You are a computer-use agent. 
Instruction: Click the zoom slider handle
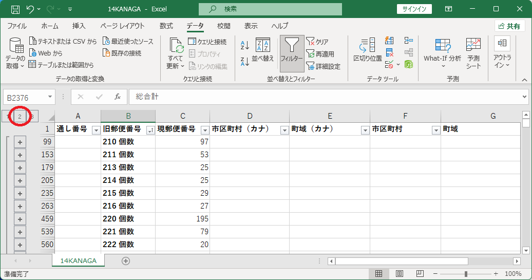(x=466, y=273)
